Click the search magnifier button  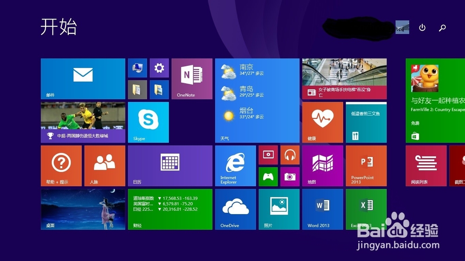[x=442, y=28]
